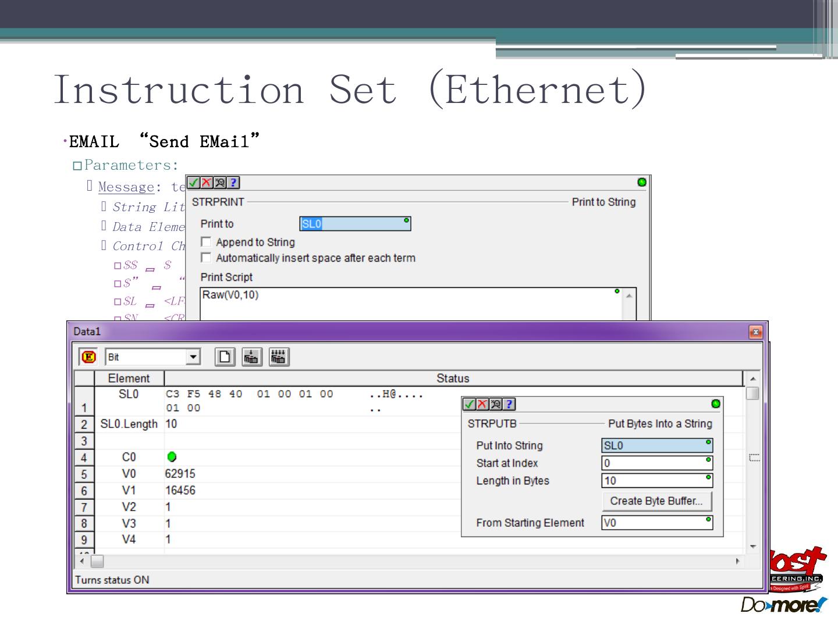The image size is (838, 628).
Task: Click the Status column header
Action: click(453, 379)
